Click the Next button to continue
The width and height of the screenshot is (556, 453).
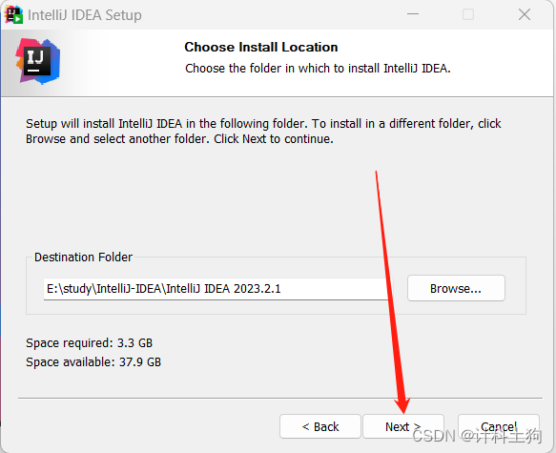click(403, 426)
